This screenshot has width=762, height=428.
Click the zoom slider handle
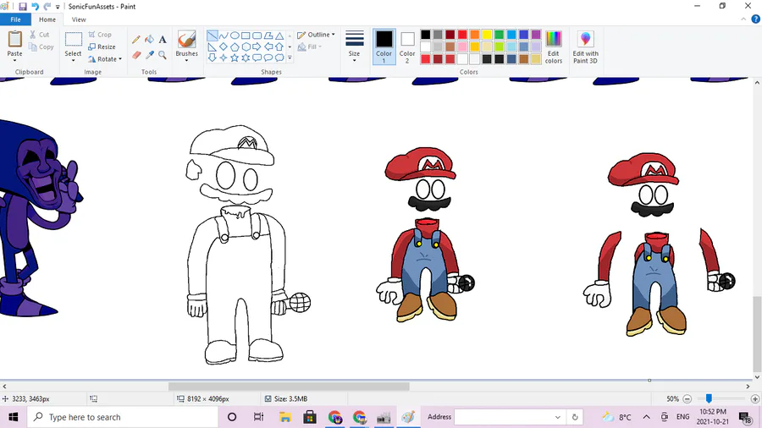(x=709, y=398)
